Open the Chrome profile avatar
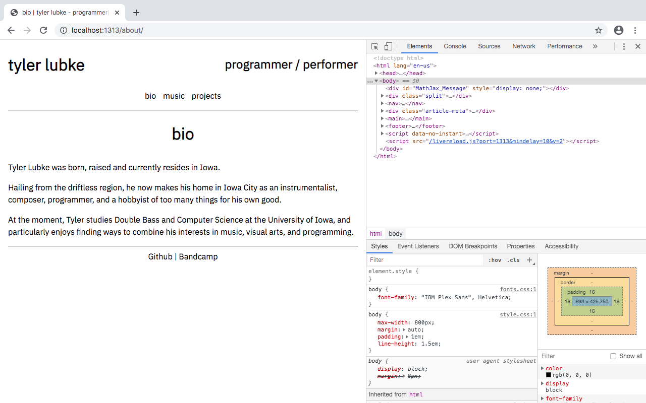Image resolution: width=646 pixels, height=403 pixels. [x=619, y=30]
